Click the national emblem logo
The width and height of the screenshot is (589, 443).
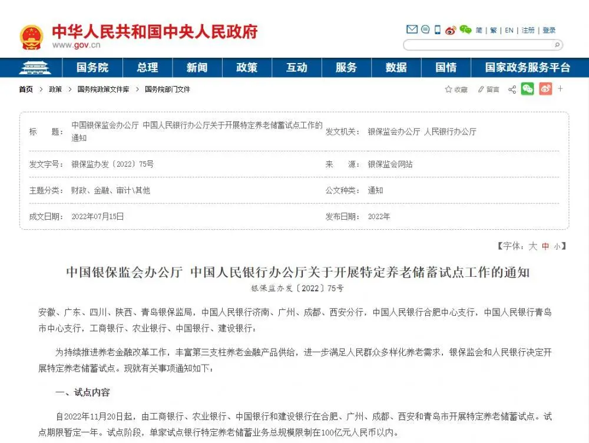click(x=31, y=37)
